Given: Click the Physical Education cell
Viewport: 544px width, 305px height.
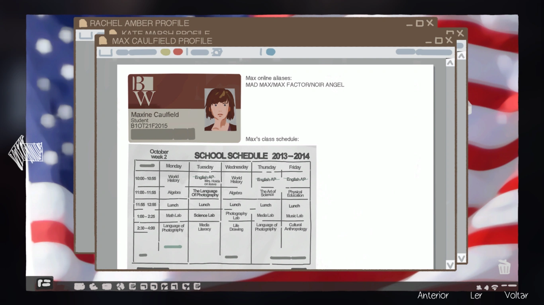Looking at the screenshot, I should 295,193.
